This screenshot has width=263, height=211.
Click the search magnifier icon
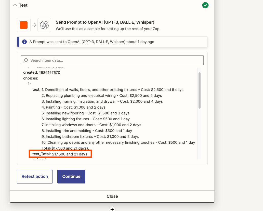coord(26,60)
